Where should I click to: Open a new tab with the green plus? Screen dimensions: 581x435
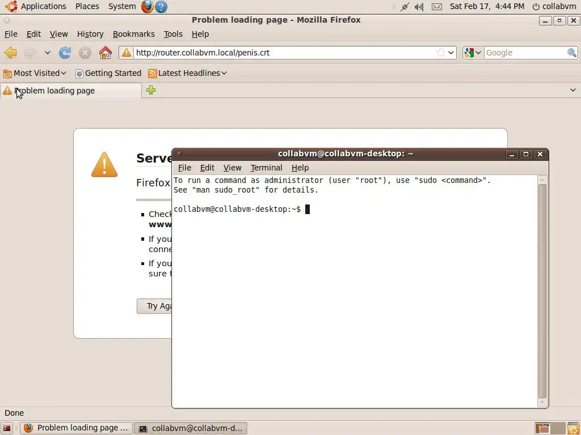pos(151,90)
